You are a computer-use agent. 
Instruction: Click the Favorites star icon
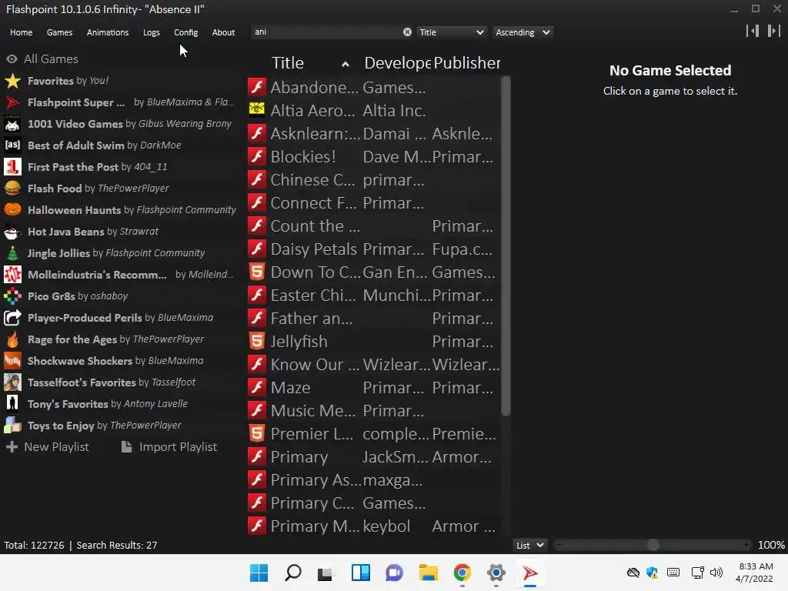point(12,81)
